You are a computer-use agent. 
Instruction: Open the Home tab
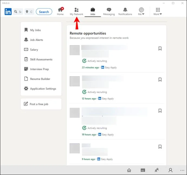(x=60, y=11)
